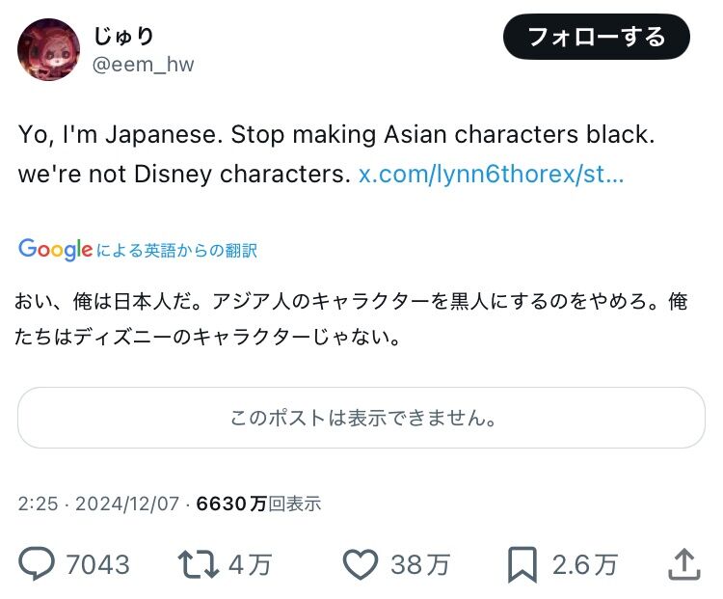723x599 pixels.
Task: Click the 2.6万 bookmarks count
Action: tap(585, 564)
